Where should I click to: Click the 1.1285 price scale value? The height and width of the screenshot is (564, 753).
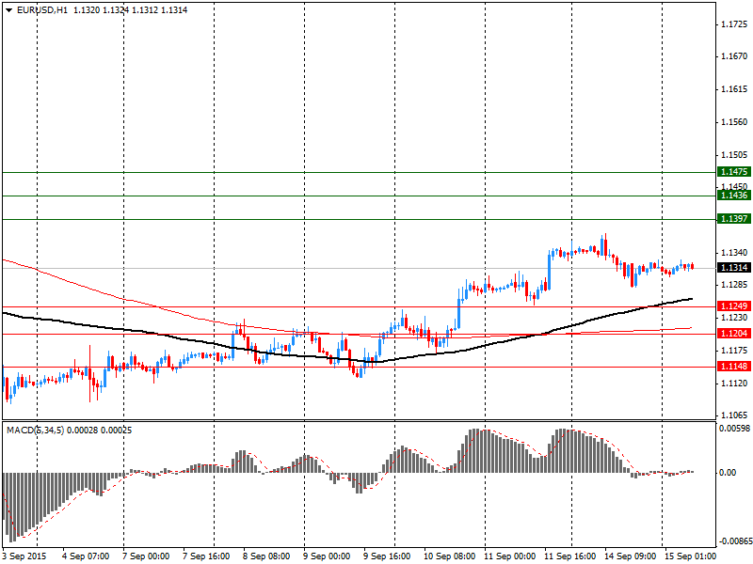735,285
